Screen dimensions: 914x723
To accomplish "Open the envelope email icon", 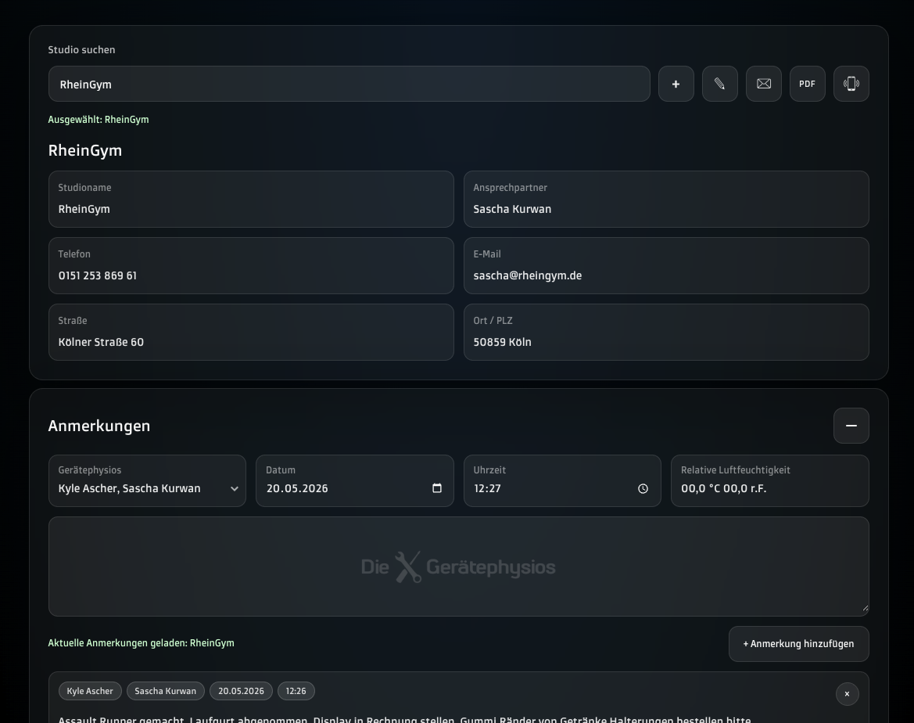I will pos(764,84).
